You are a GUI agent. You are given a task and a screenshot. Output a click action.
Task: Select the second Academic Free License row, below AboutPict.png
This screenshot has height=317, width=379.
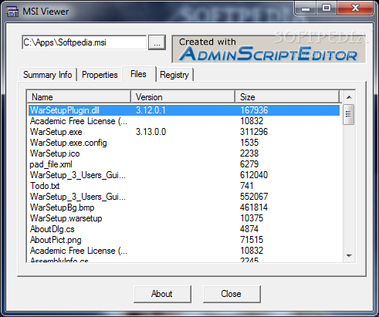pyautogui.click(x=184, y=251)
